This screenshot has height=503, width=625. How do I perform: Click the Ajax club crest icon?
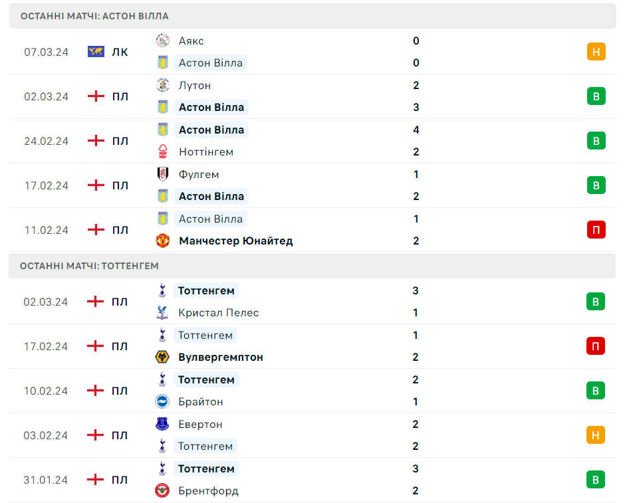[x=163, y=41]
